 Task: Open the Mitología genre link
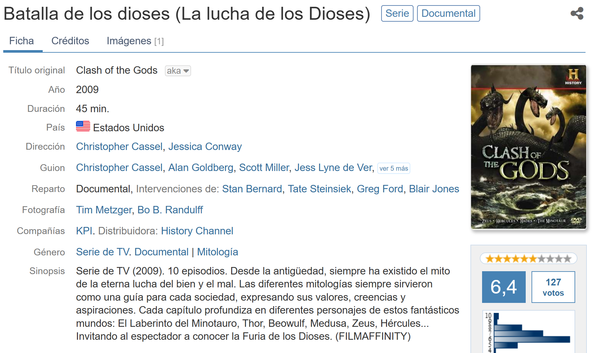coord(218,252)
